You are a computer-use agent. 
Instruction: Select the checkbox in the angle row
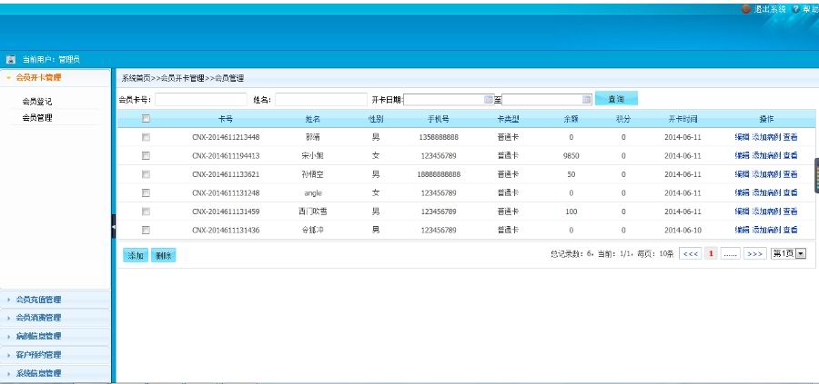point(146,192)
